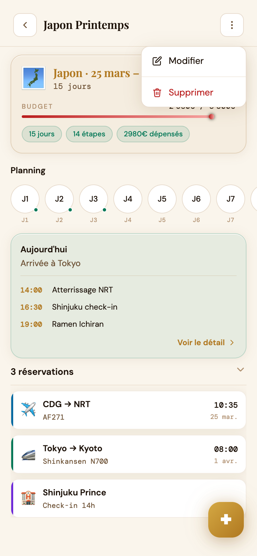Click the Shinkansen train icon
The height and width of the screenshot is (556, 257).
(x=28, y=454)
